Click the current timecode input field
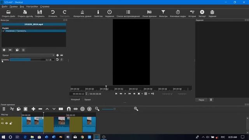Viewport: 249px width, 140px height. pos(77,94)
